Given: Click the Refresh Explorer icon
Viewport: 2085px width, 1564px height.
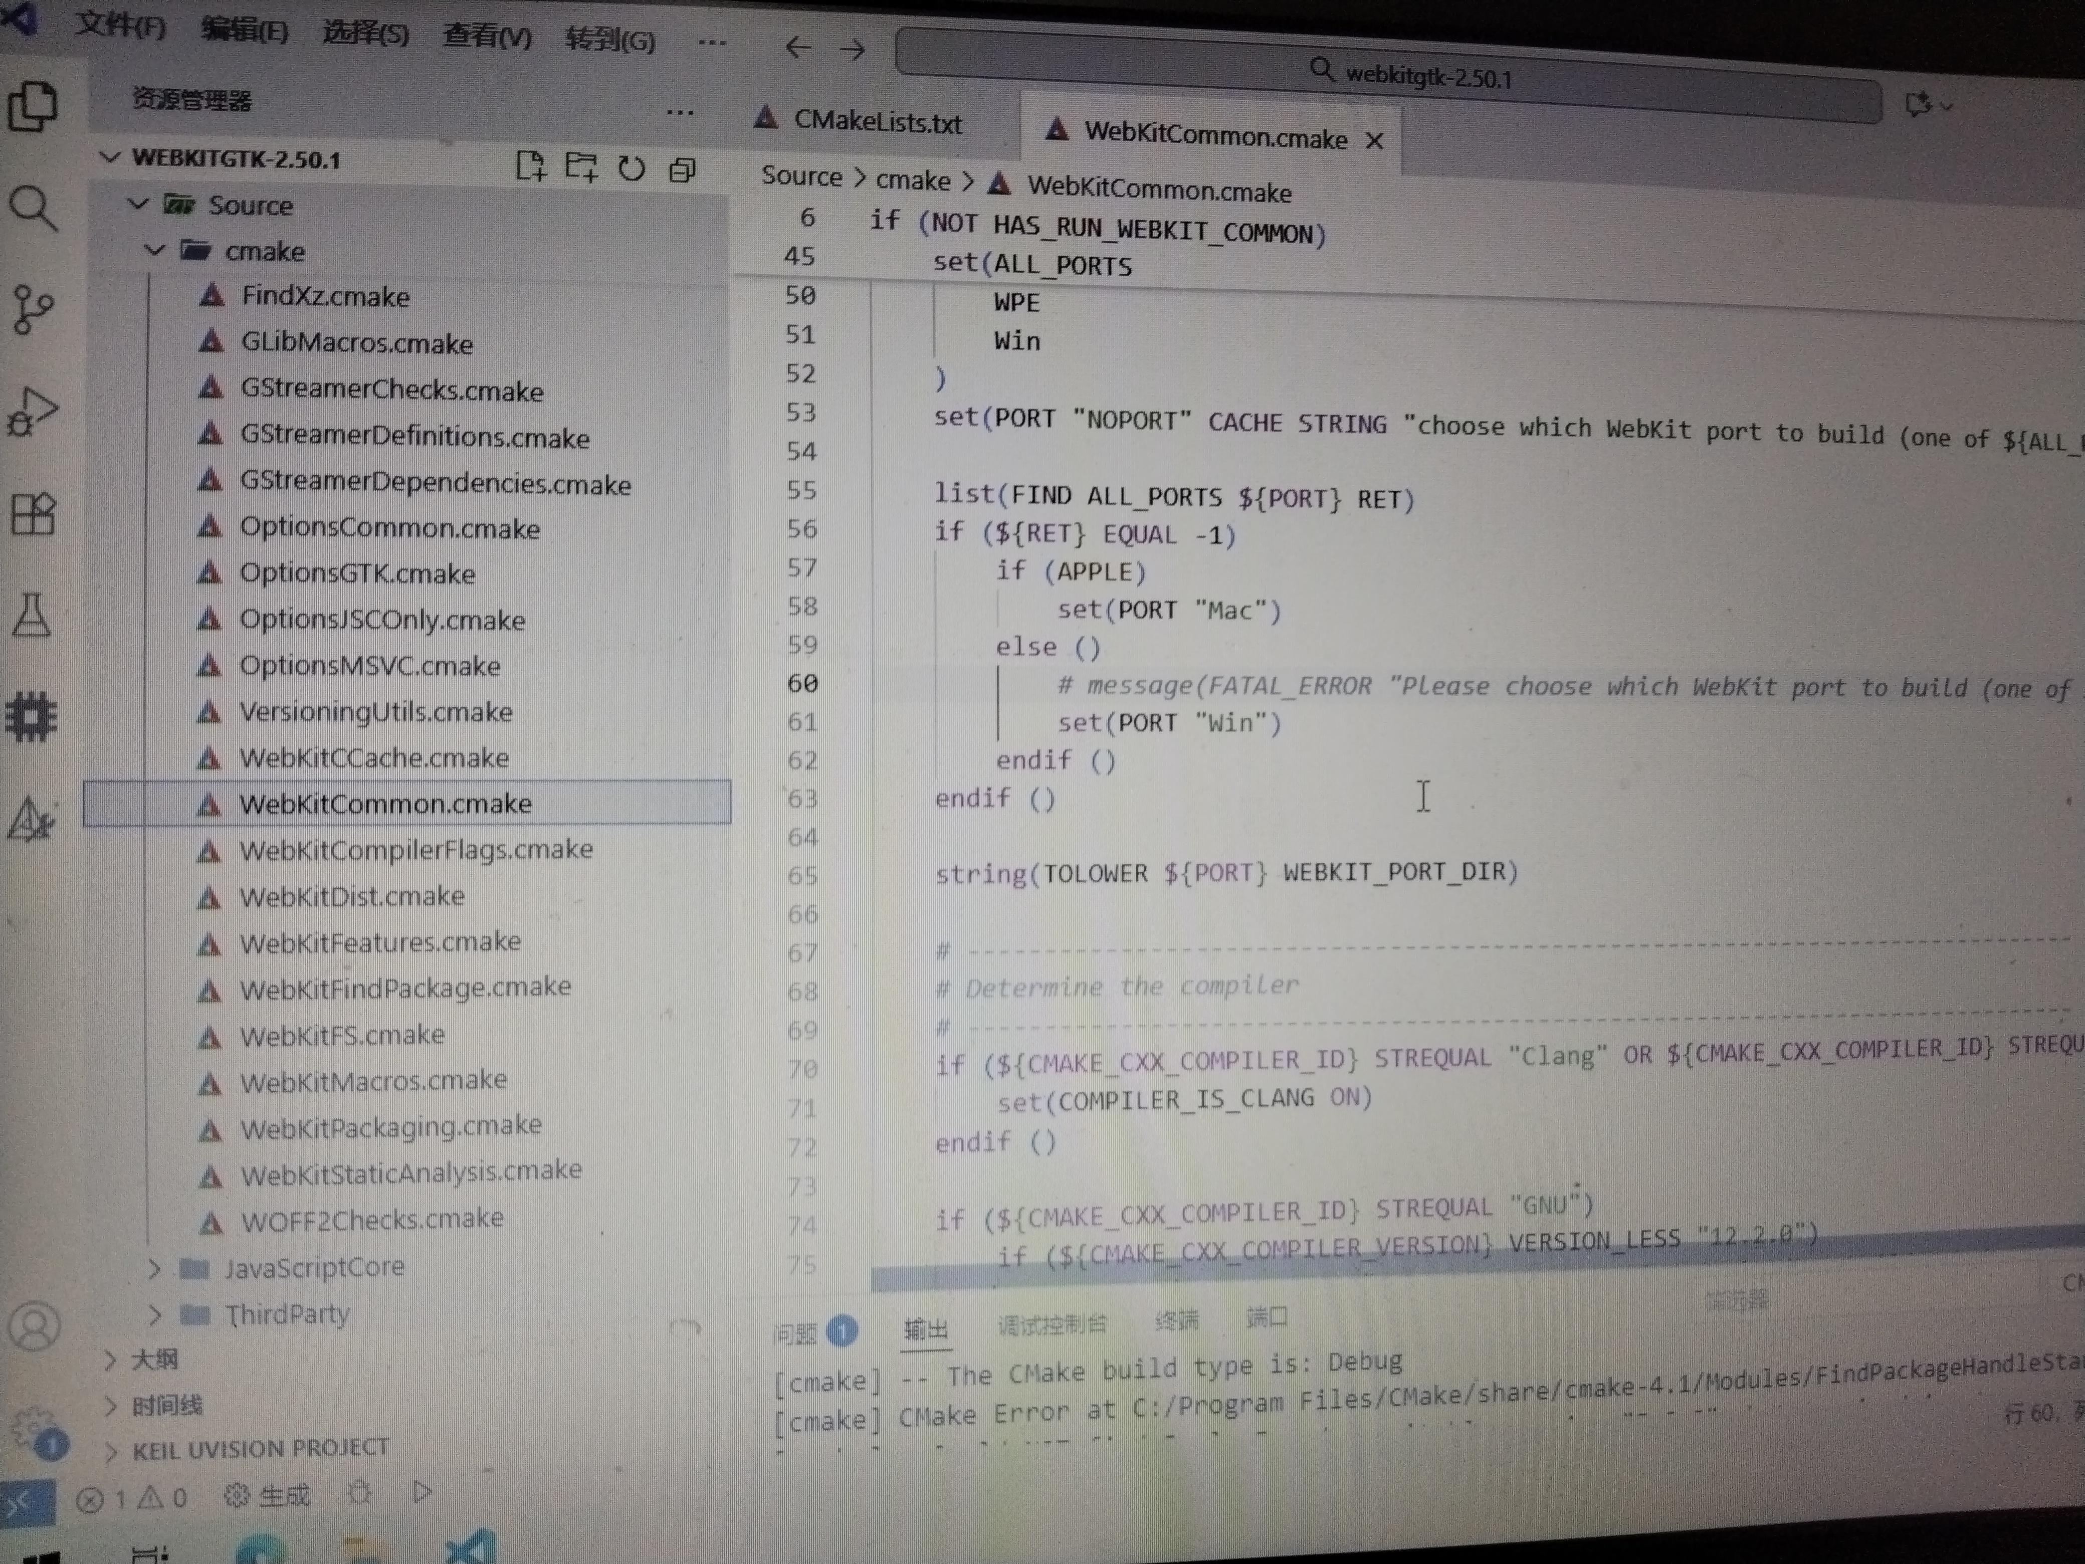Looking at the screenshot, I should (x=632, y=169).
